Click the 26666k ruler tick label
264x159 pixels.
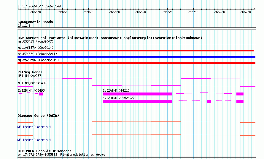pyautogui.click(x=62, y=12)
